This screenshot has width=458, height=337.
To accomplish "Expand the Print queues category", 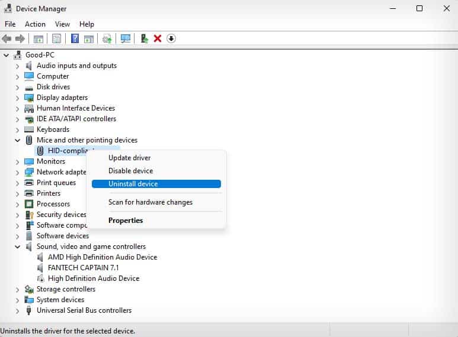I will (17, 183).
